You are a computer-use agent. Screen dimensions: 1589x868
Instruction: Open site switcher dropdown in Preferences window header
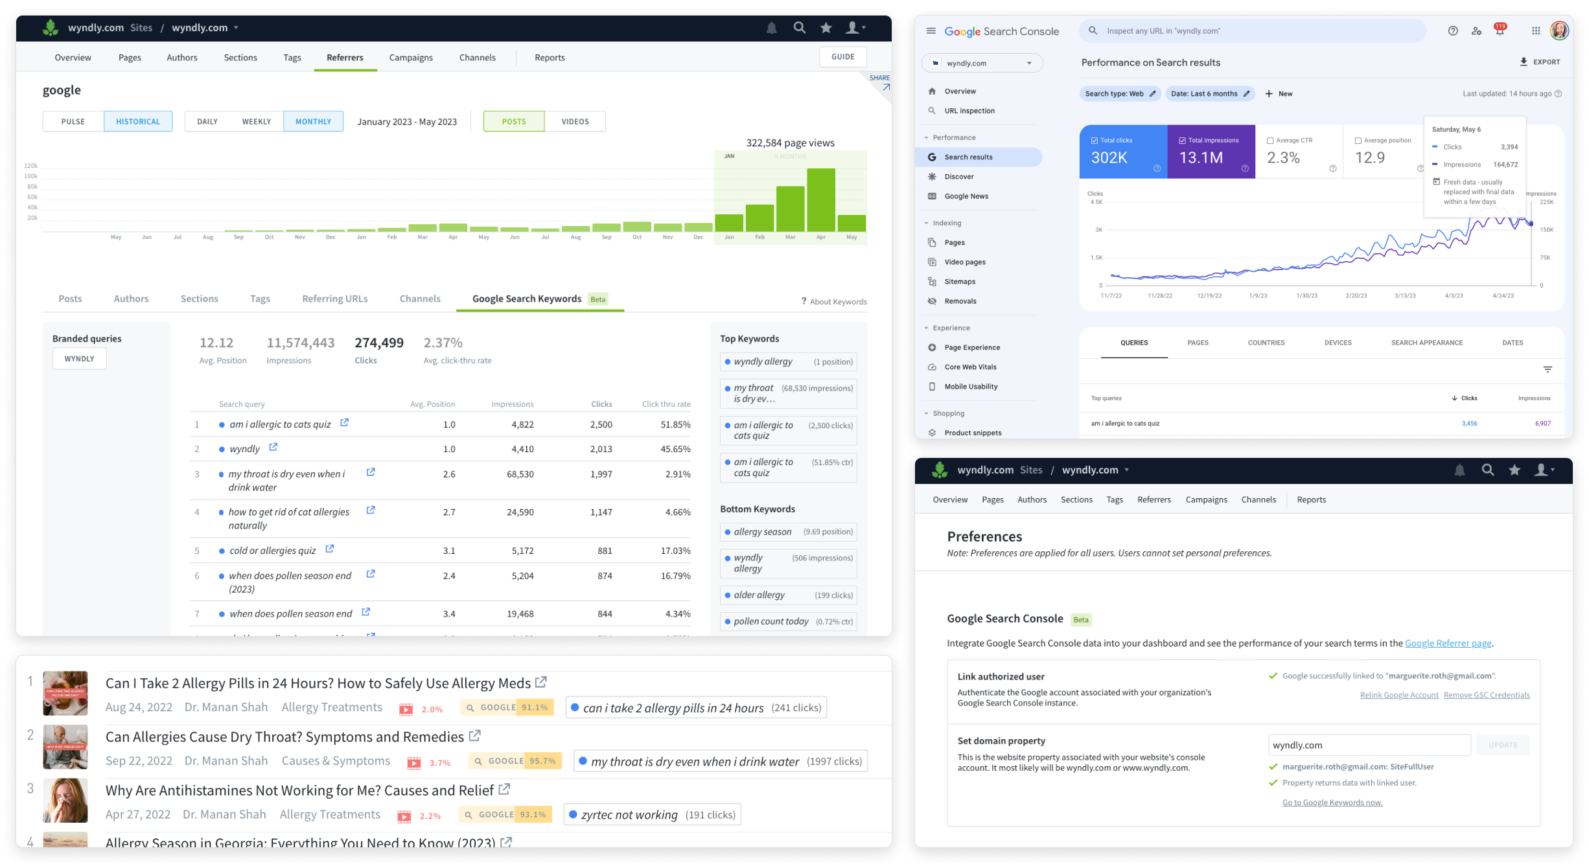(x=1096, y=470)
